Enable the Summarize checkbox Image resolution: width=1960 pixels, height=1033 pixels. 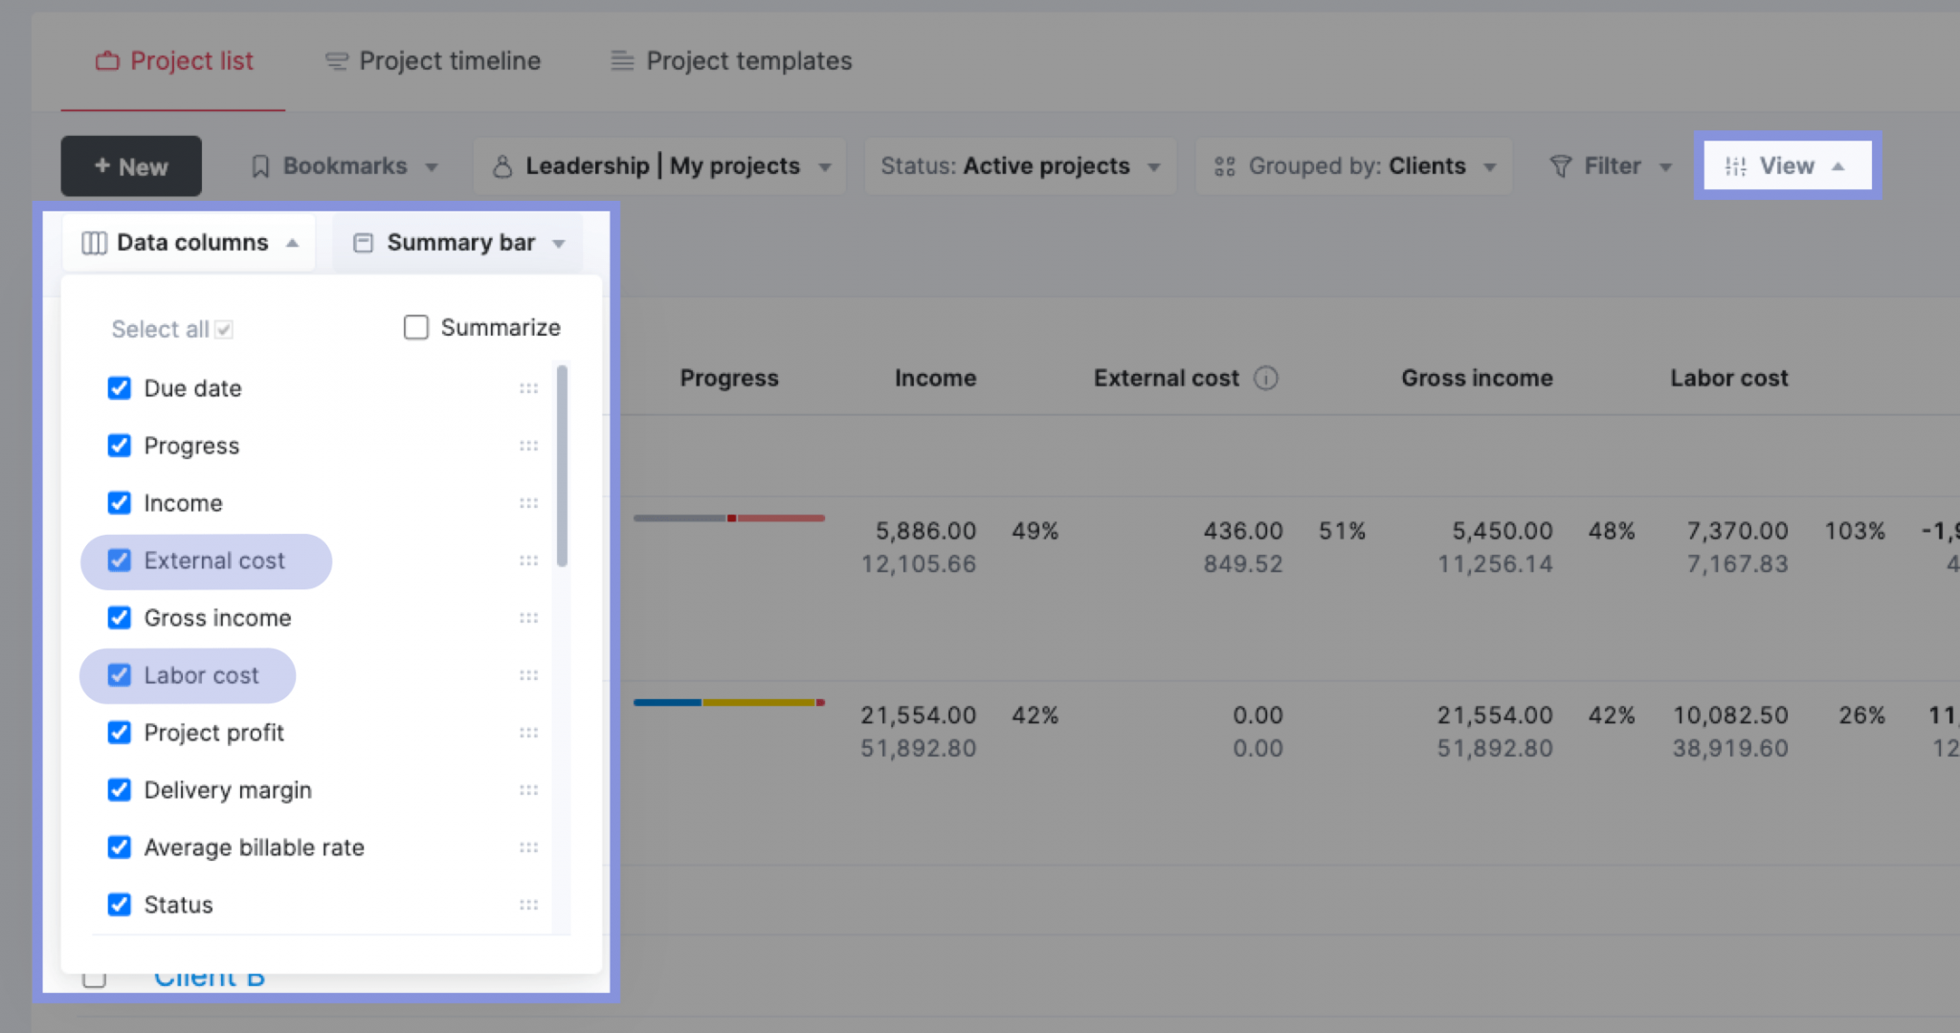pyautogui.click(x=415, y=327)
